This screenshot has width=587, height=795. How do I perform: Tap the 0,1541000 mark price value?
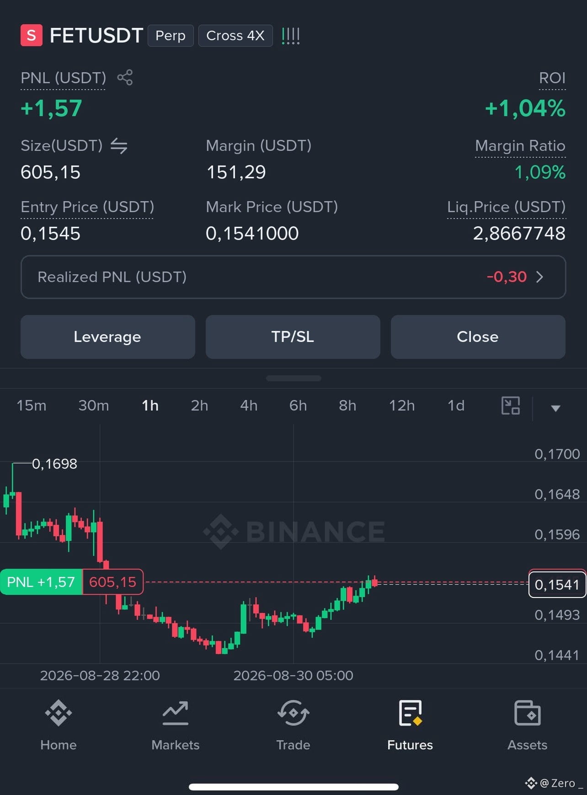tap(252, 234)
